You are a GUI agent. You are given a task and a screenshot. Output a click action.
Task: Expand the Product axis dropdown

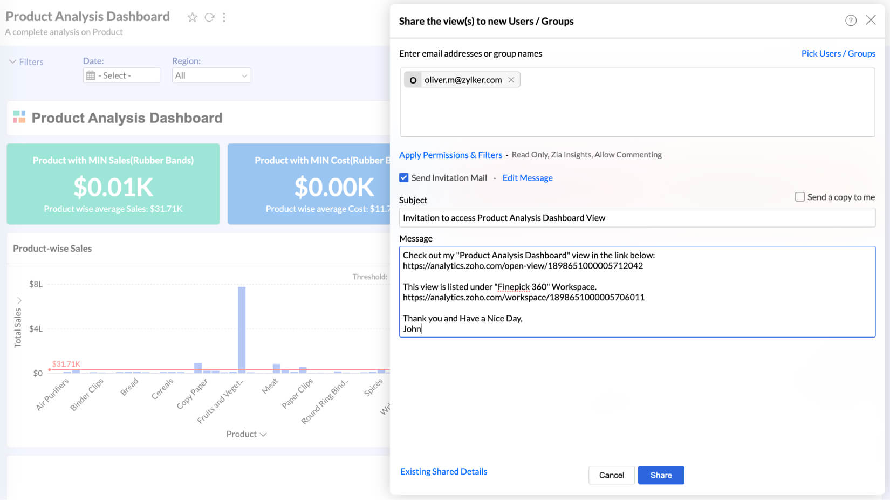263,435
